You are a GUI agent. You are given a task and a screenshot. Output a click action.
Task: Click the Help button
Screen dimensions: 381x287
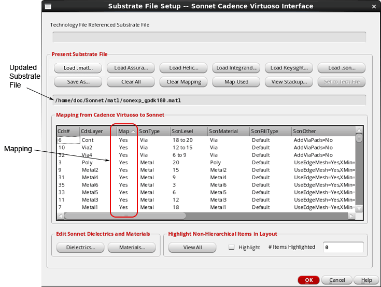tap(366, 280)
